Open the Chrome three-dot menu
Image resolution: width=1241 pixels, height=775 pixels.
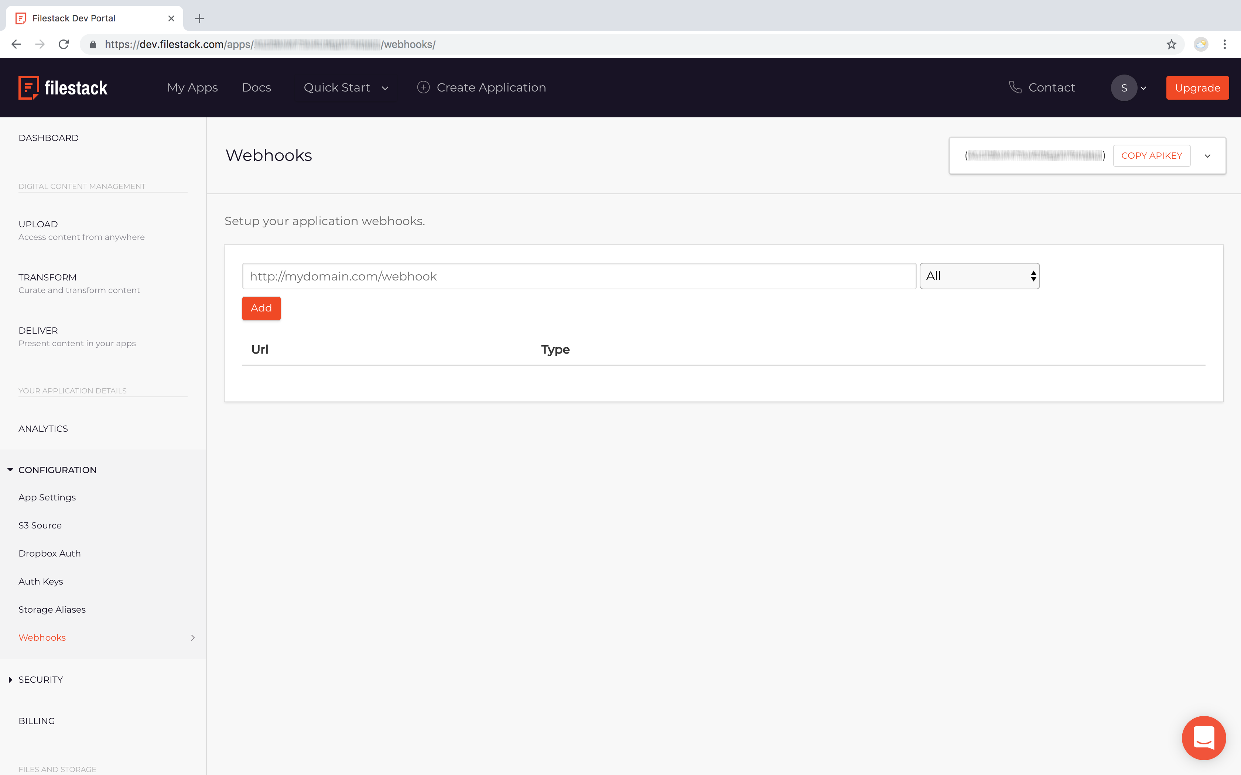[x=1225, y=44]
